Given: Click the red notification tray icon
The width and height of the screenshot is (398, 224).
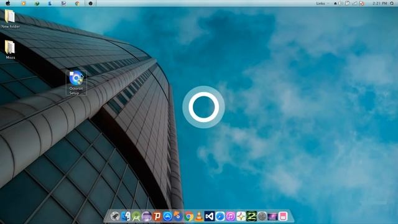Looking at the screenshot, I should pyautogui.click(x=362, y=3).
